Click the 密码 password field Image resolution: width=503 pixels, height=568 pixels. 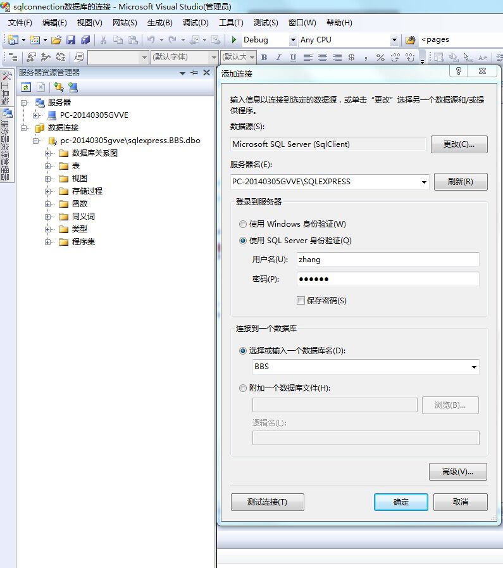pos(388,279)
